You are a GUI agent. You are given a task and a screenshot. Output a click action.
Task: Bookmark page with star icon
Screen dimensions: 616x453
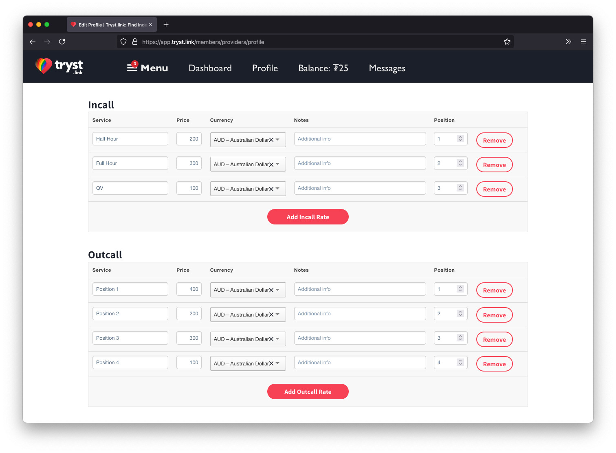(x=507, y=42)
